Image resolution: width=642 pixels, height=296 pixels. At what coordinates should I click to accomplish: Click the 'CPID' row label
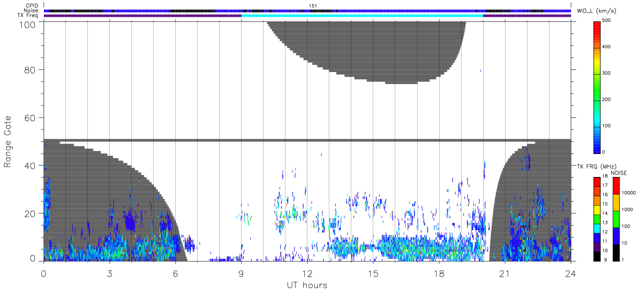coord(32,6)
